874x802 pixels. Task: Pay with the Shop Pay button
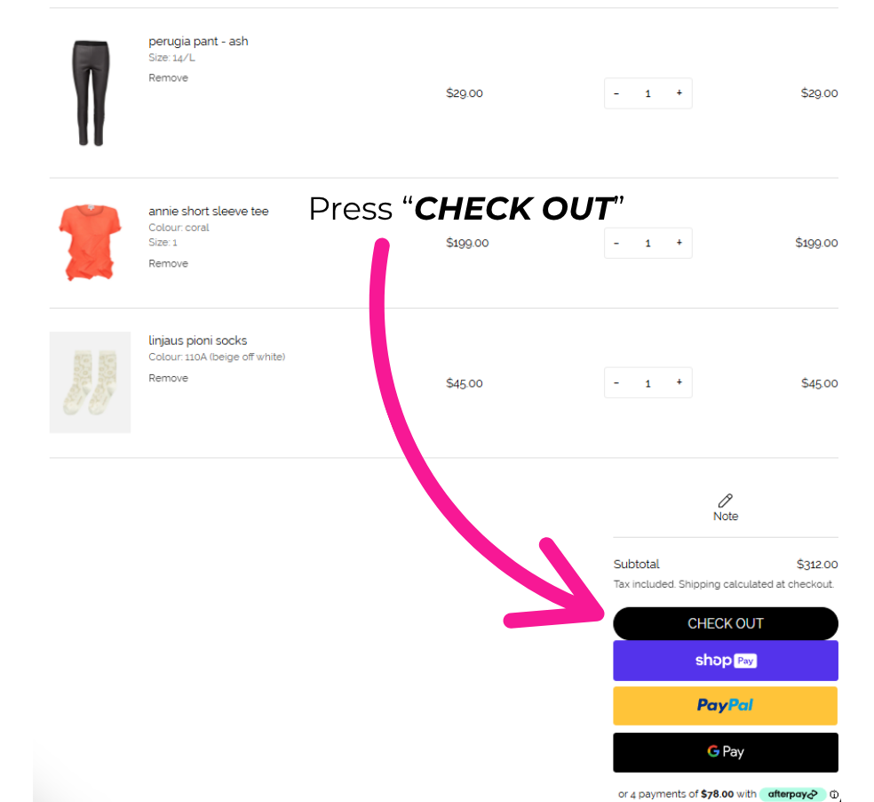(x=725, y=661)
